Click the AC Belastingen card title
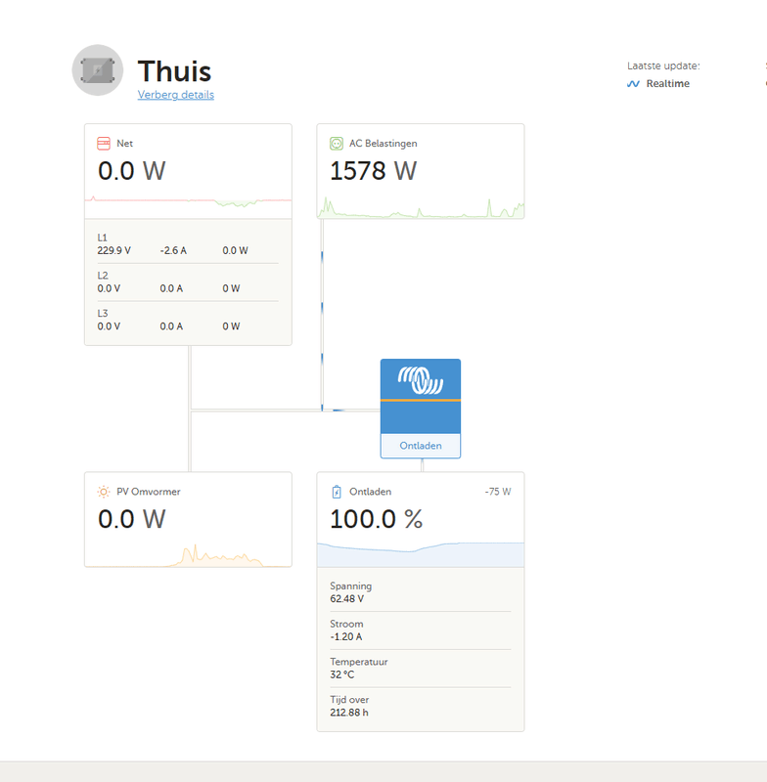The image size is (767, 782). [383, 144]
